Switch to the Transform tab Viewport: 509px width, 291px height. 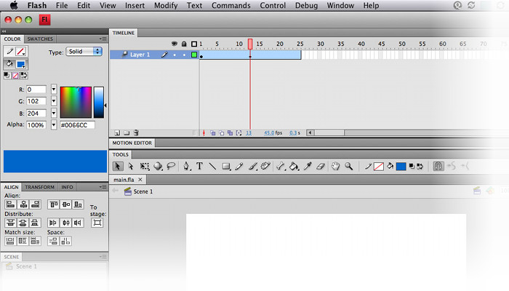pos(39,187)
